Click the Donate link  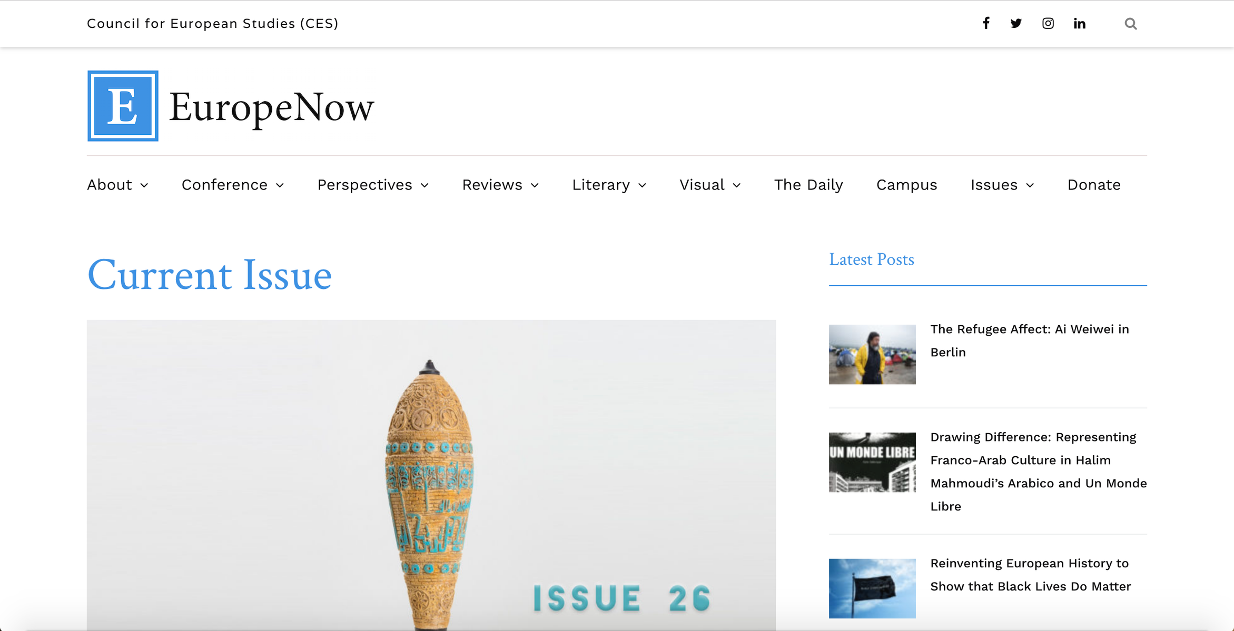tap(1094, 185)
